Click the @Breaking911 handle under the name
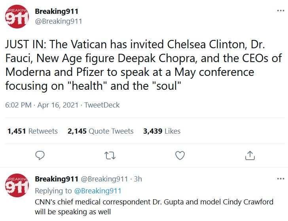The height and width of the screenshot is (221, 288). click(59, 21)
